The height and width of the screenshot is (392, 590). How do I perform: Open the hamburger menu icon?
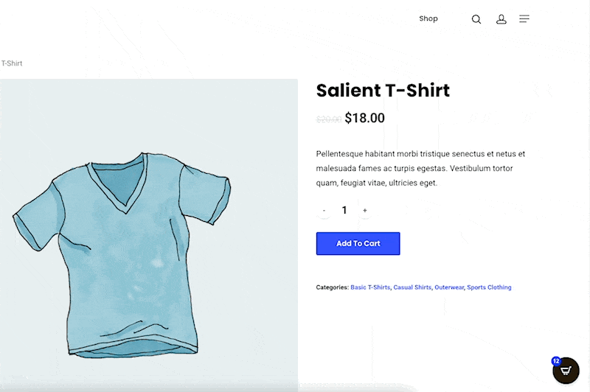(x=524, y=19)
